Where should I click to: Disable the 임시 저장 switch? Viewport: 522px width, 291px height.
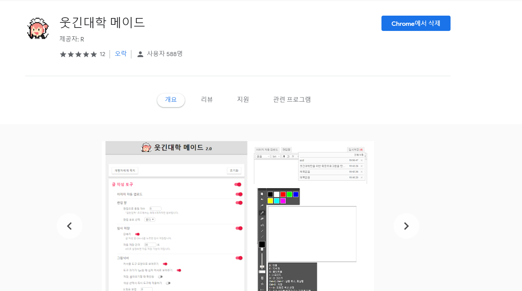tap(239, 228)
